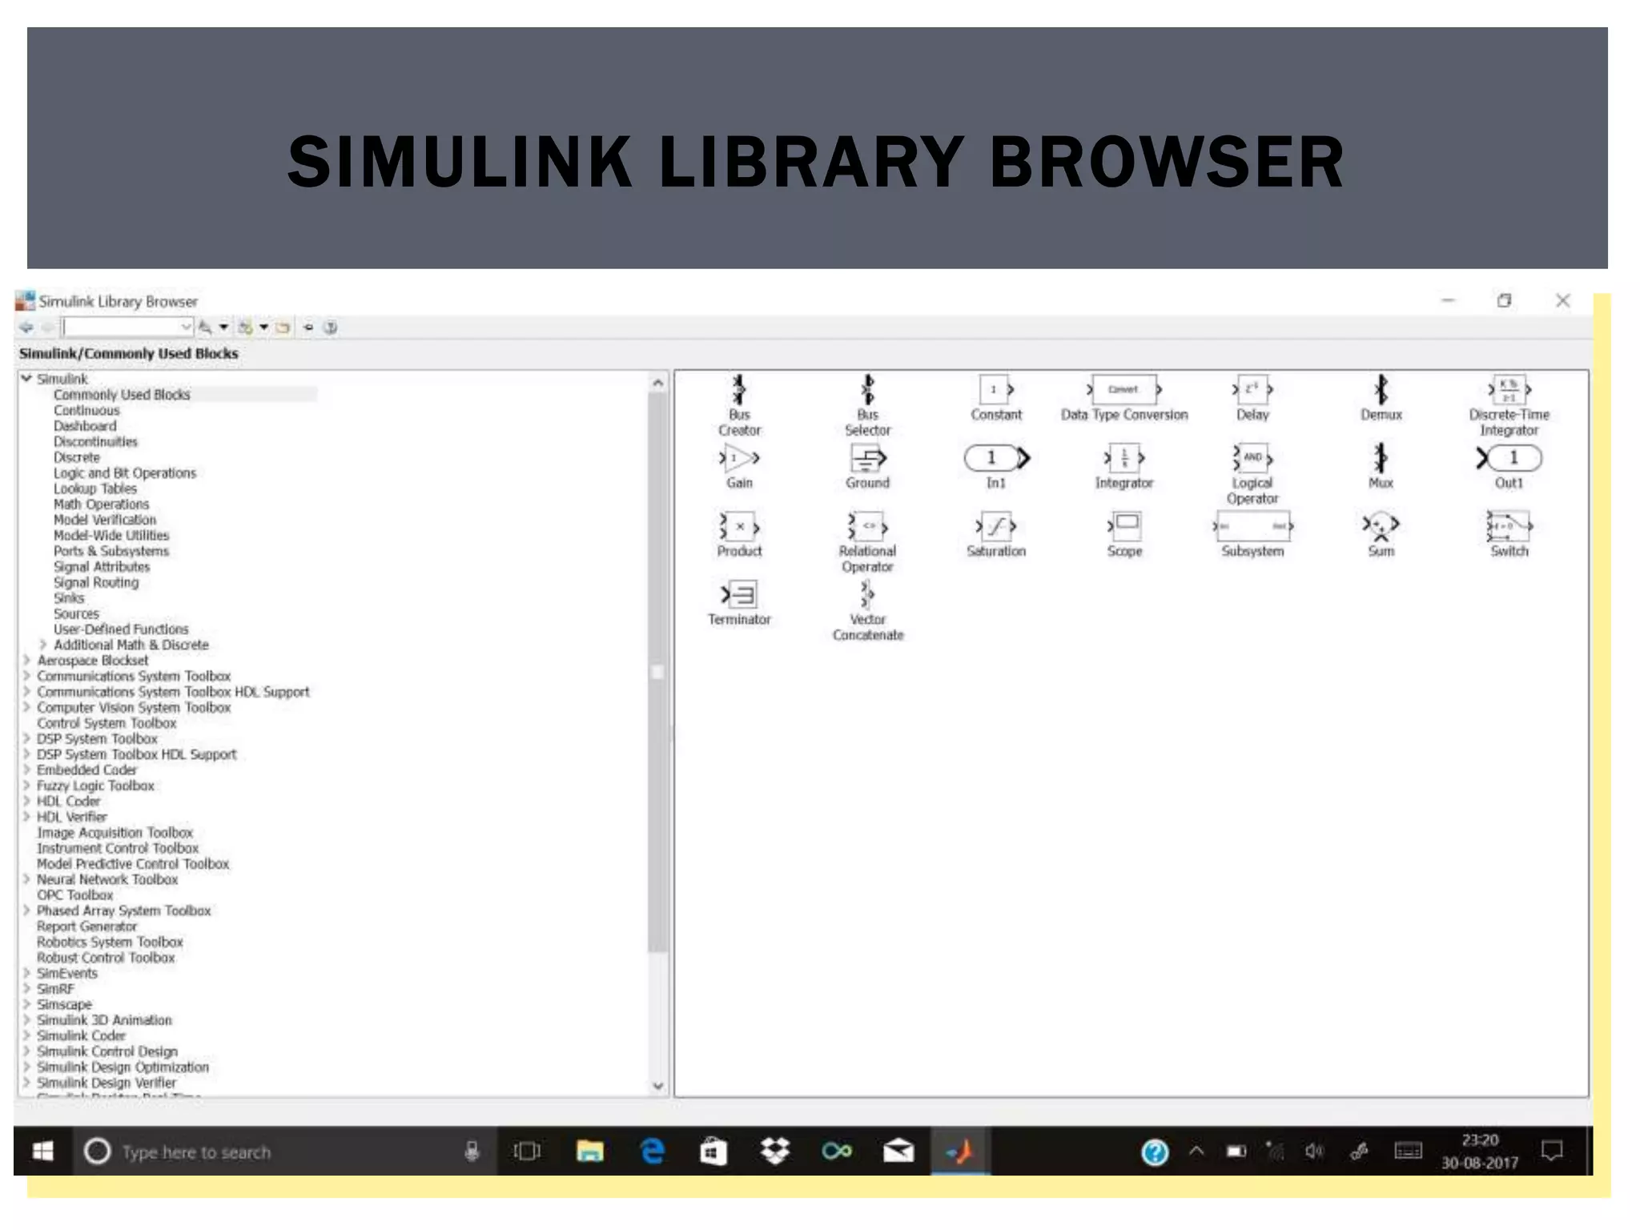The image size is (1640, 1230).
Task: Click the Constant block icon
Action: click(x=995, y=390)
